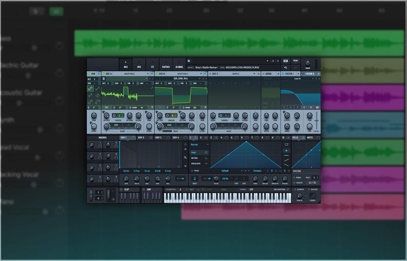Image resolution: width=407 pixels, height=261 pixels.
Task: Open the preset browser hamburger menu icon
Action: (x=189, y=61)
